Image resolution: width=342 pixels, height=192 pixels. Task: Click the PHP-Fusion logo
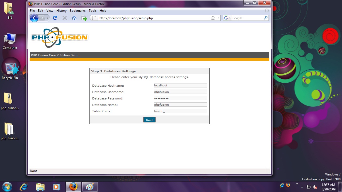tap(59, 37)
